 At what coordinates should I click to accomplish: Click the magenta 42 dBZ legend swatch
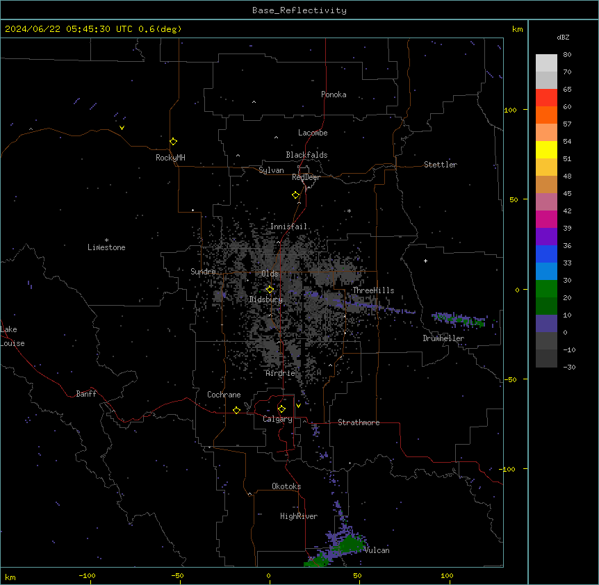(x=546, y=219)
